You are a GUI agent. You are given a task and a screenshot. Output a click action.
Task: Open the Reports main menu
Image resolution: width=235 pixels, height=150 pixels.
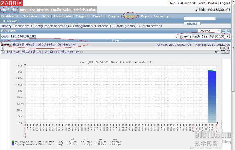point(43,10)
